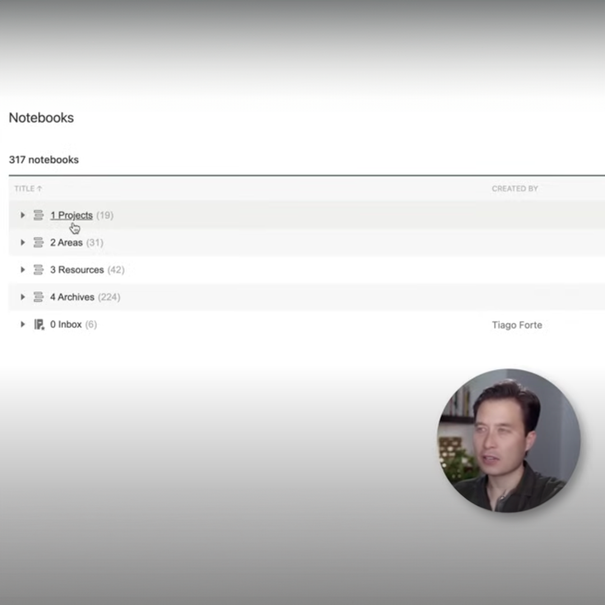Click the Tiago Forte creator name
The width and height of the screenshot is (605, 605).
click(x=516, y=325)
